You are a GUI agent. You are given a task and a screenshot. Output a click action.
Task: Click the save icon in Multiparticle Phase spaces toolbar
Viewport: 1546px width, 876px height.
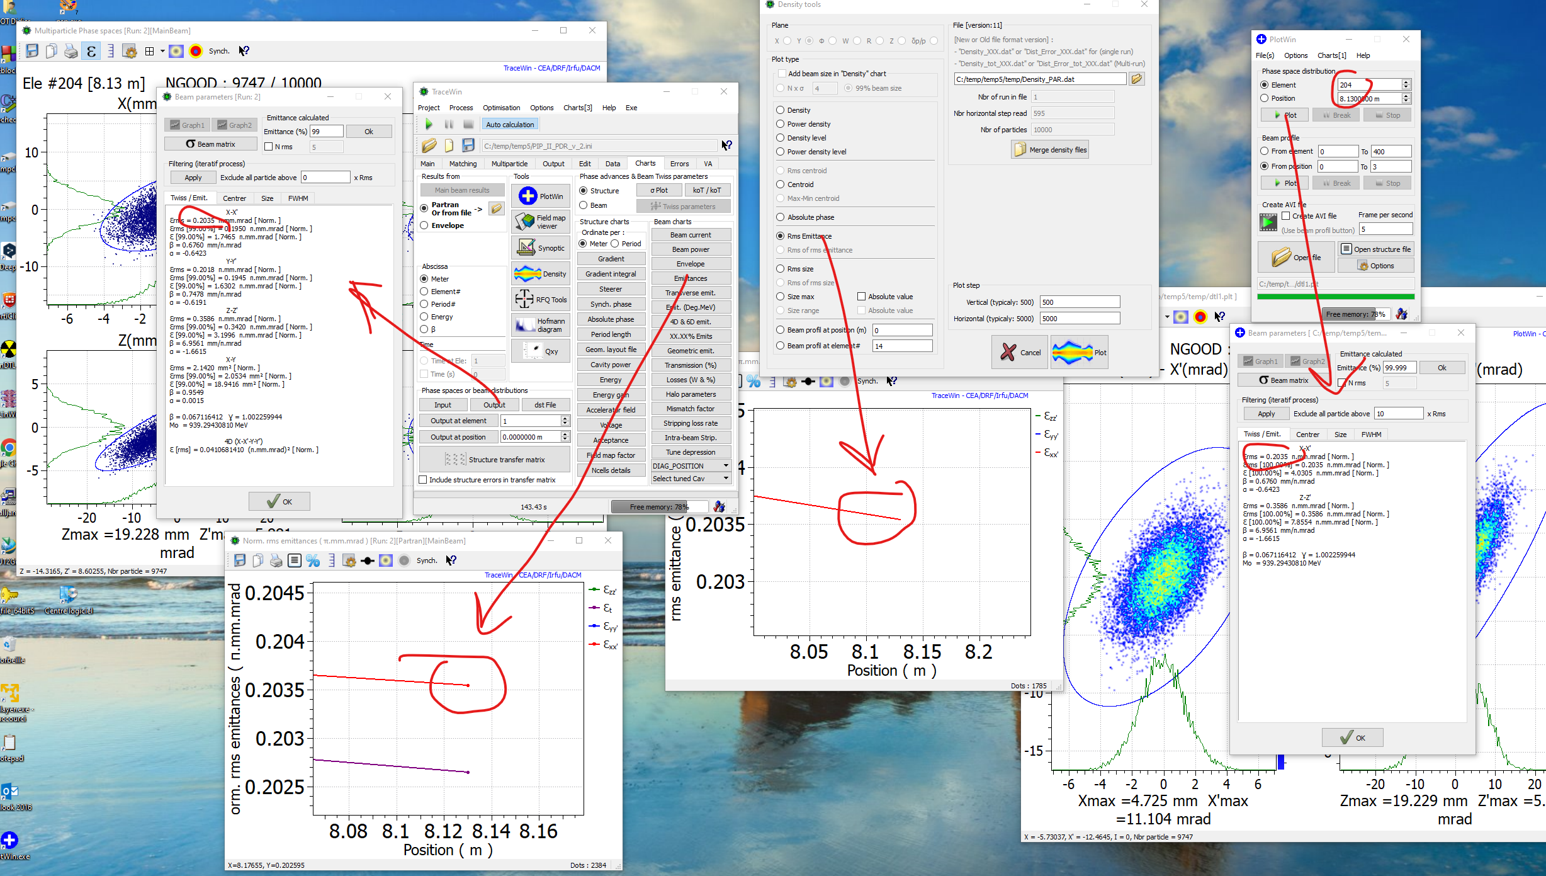point(32,51)
